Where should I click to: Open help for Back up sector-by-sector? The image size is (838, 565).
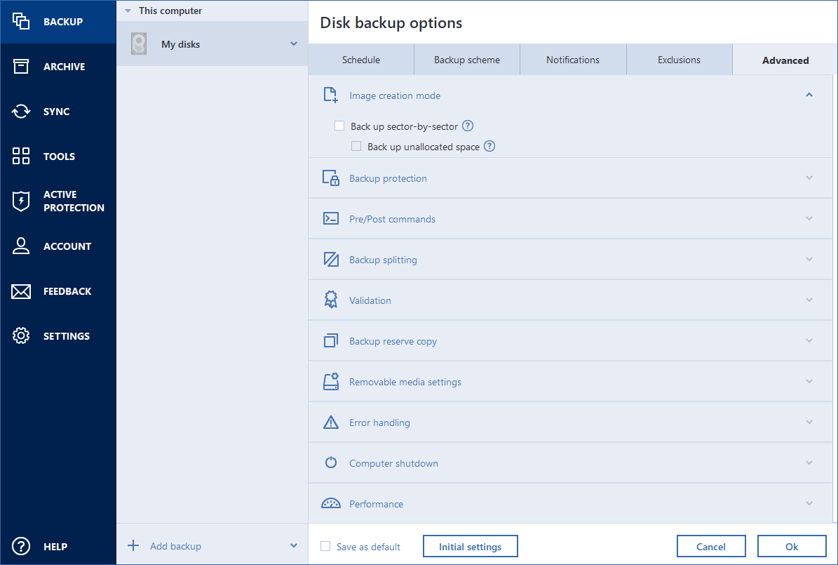pos(468,126)
